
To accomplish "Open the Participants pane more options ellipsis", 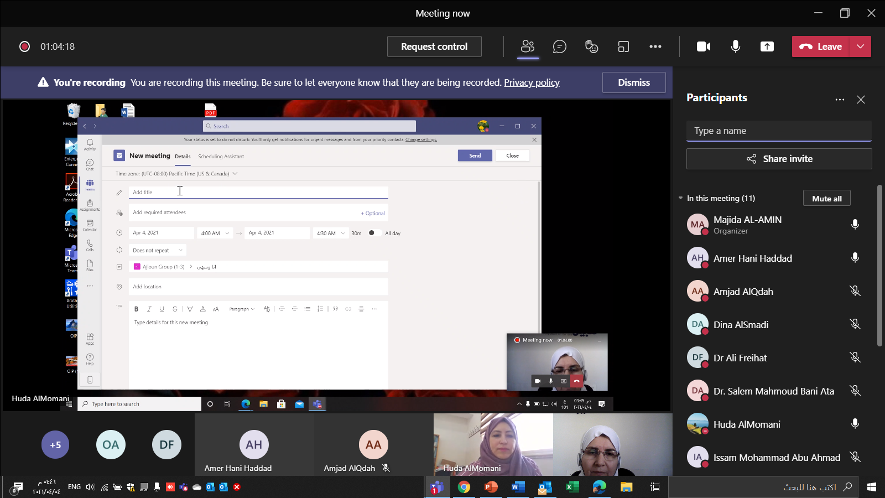I will click(840, 100).
